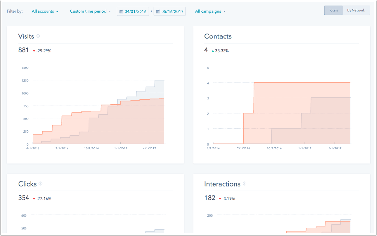Screen dimensions: 377x236
Task: Click the 600 y-axis label on Clicks chart
Action: (24, 216)
